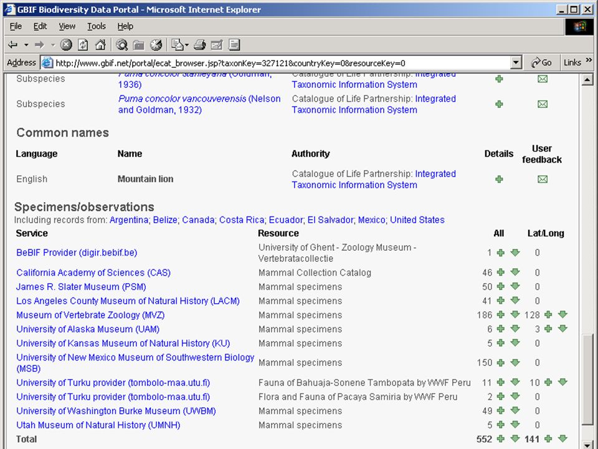Image resolution: width=598 pixels, height=449 pixels.
Task: Open United States records link
Action: pos(417,220)
